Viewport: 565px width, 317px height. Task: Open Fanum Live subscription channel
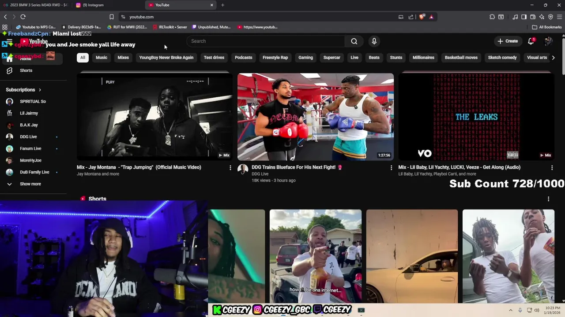32,149
